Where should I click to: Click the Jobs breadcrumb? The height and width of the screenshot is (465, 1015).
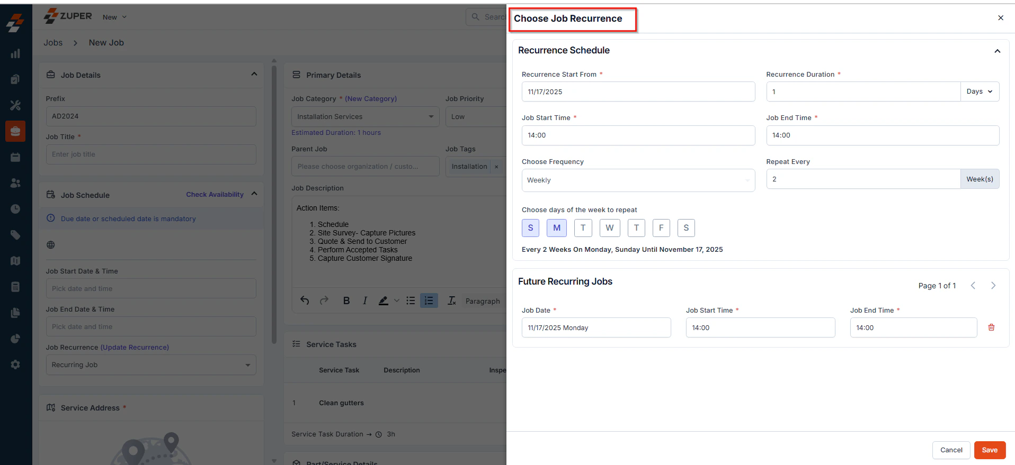tap(53, 43)
